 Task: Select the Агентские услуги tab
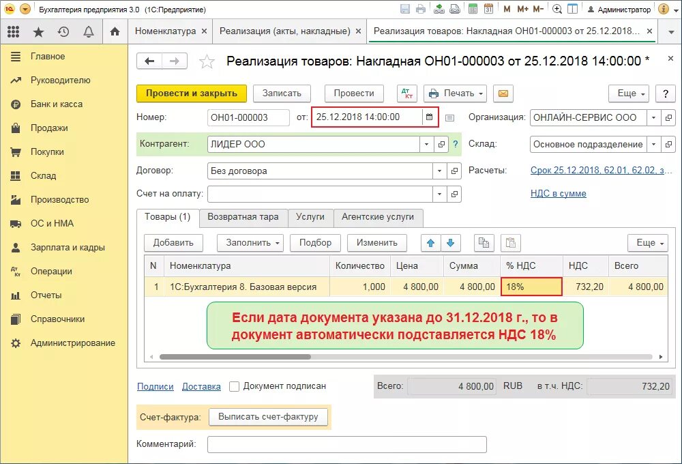coord(378,217)
